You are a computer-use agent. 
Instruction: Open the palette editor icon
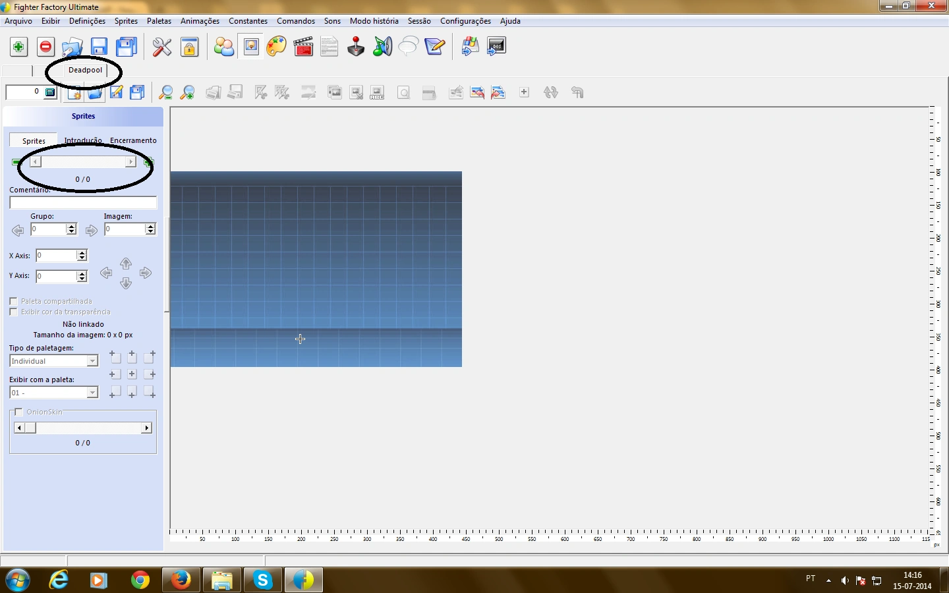click(x=276, y=47)
